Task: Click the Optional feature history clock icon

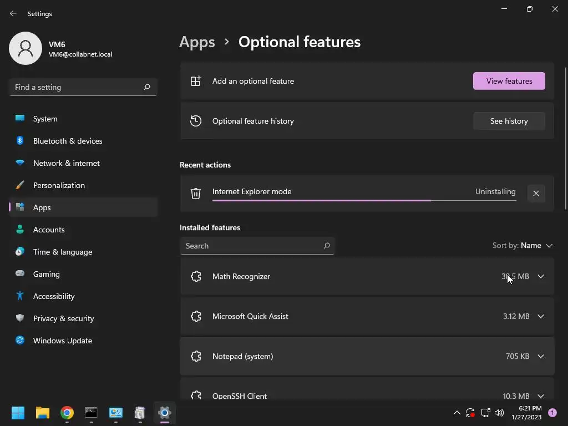Action: [196, 121]
